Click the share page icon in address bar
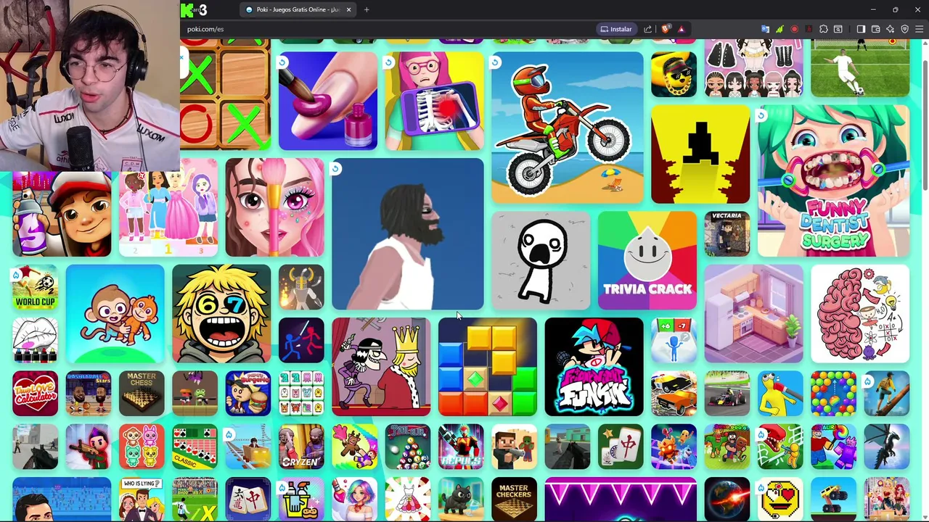Screen dimensions: 929x522 (647, 29)
